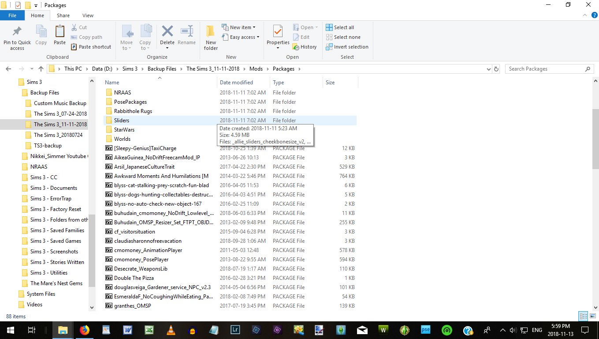Expand the Delete dropdown arrow
The width and height of the screenshot is (599, 339).
coord(167,48)
